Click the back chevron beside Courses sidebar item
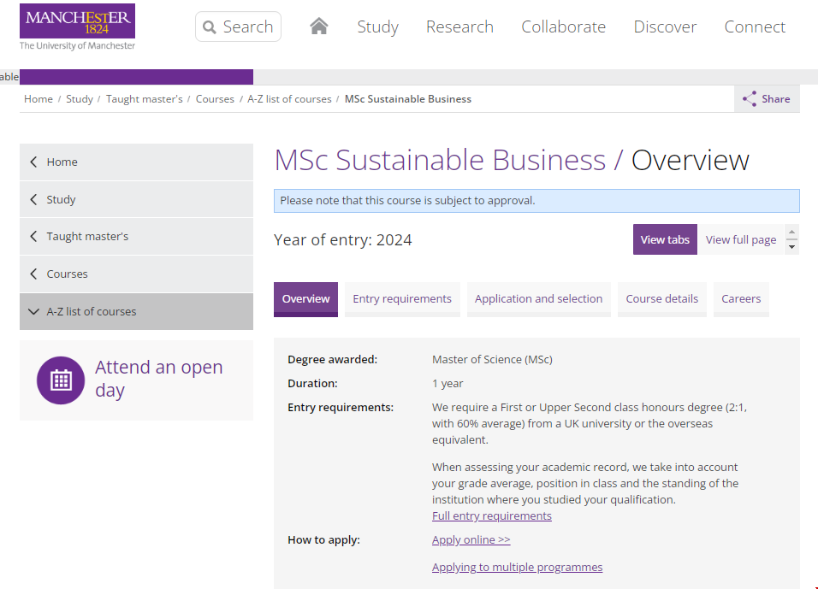818x589 pixels. (33, 274)
